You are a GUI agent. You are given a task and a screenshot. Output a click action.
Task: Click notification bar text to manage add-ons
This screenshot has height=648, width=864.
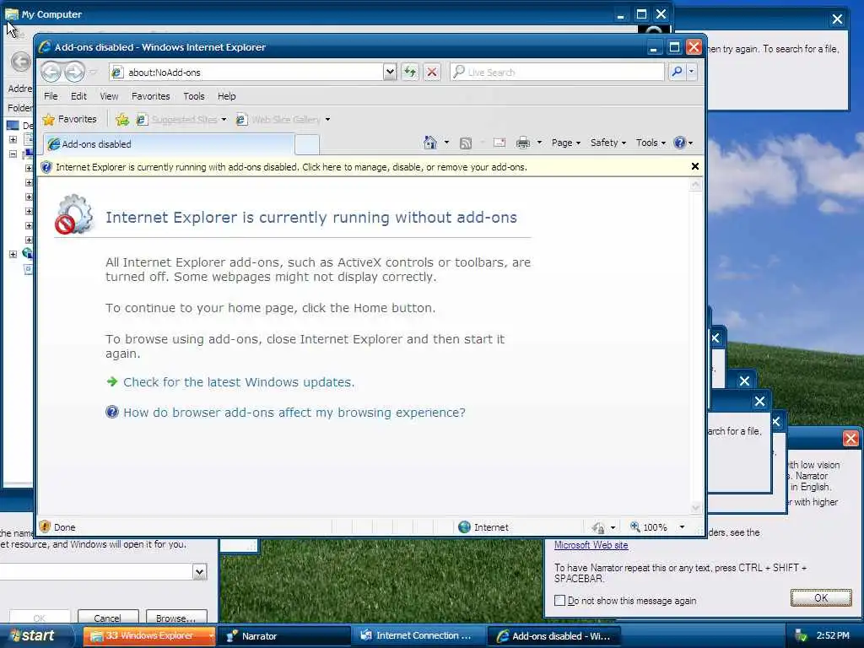(x=291, y=167)
